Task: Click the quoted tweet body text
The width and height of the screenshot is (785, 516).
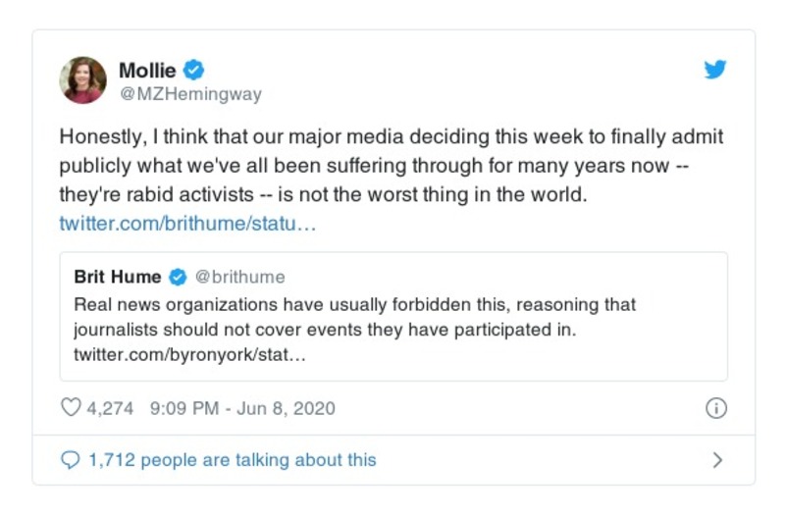Action: tap(353, 318)
